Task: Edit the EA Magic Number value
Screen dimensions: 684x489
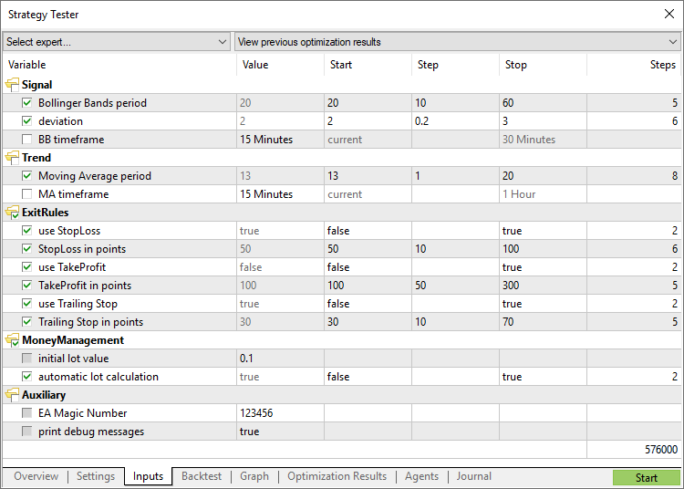Action: (277, 413)
